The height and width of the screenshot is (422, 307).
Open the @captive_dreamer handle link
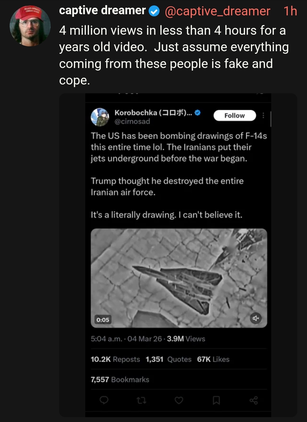coord(217,11)
